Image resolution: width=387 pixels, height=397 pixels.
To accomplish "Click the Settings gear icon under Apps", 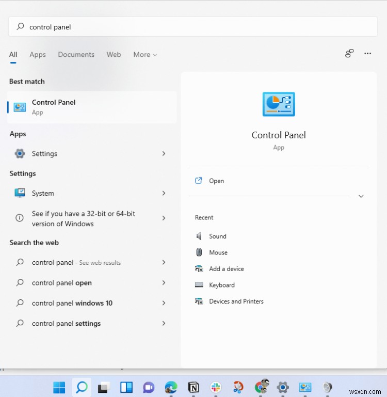I will pyautogui.click(x=20, y=153).
